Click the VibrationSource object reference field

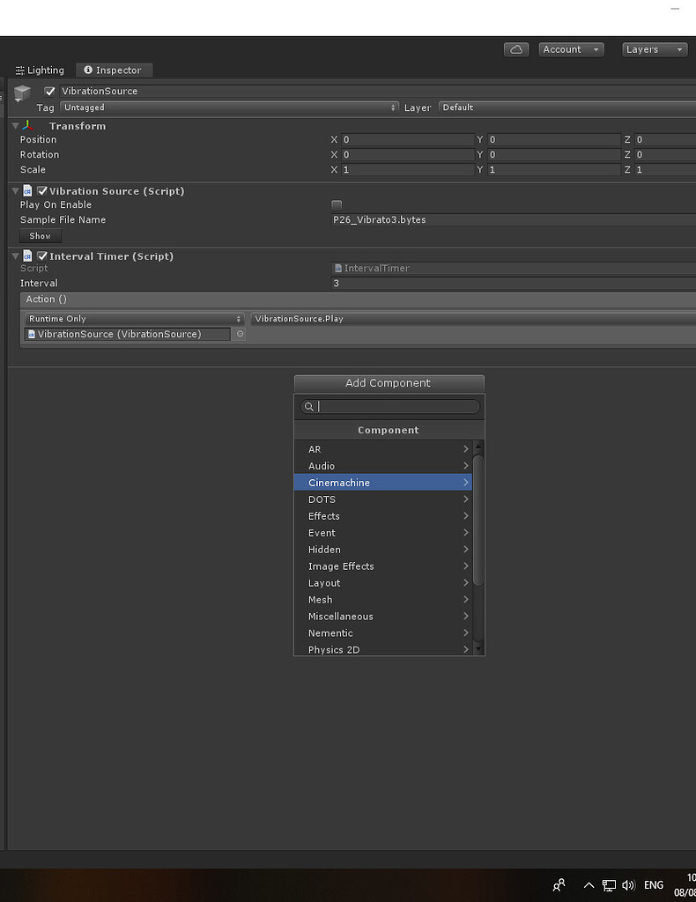tap(128, 334)
